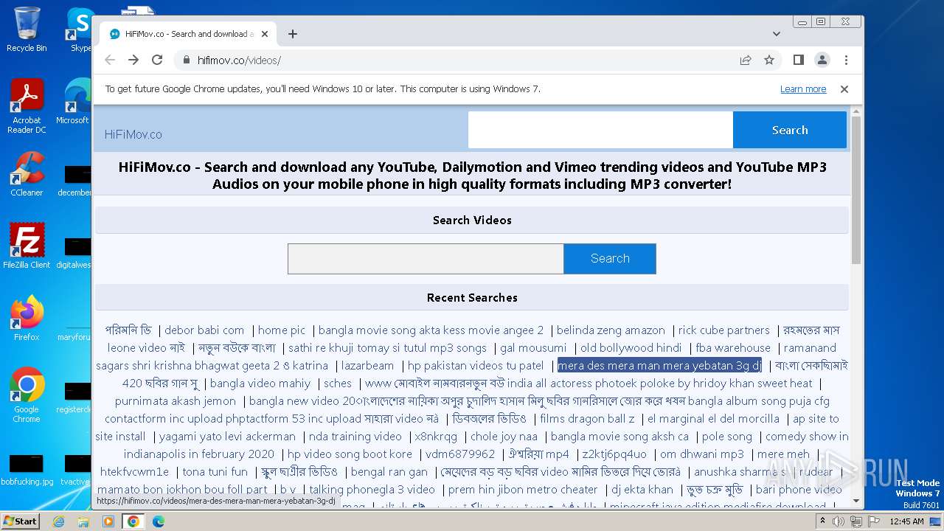
Task: Open Internet Explorer from the taskbar
Action: coord(58,521)
